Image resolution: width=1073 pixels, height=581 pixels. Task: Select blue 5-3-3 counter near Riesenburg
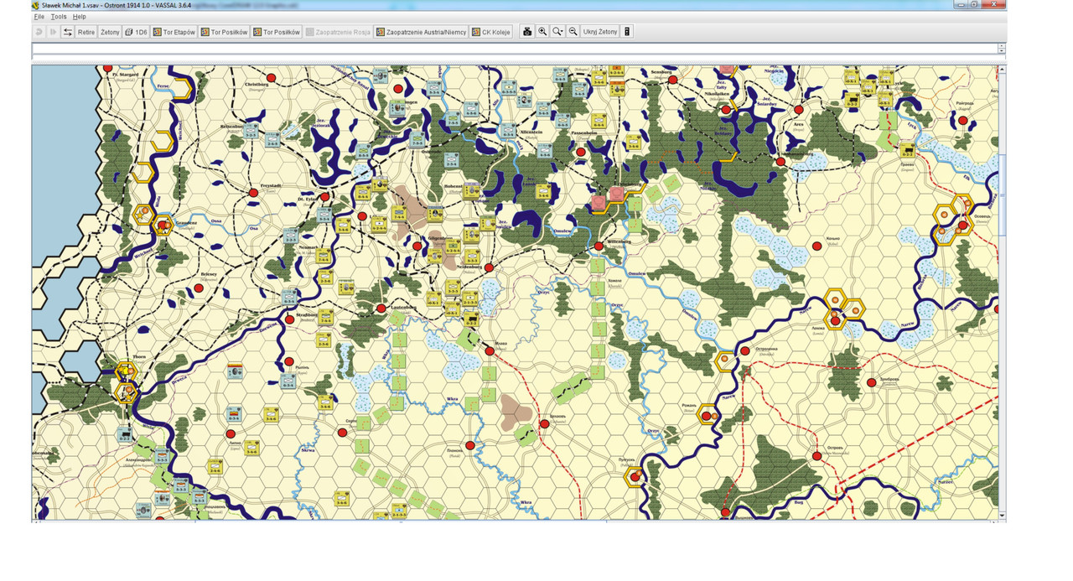pos(251,132)
